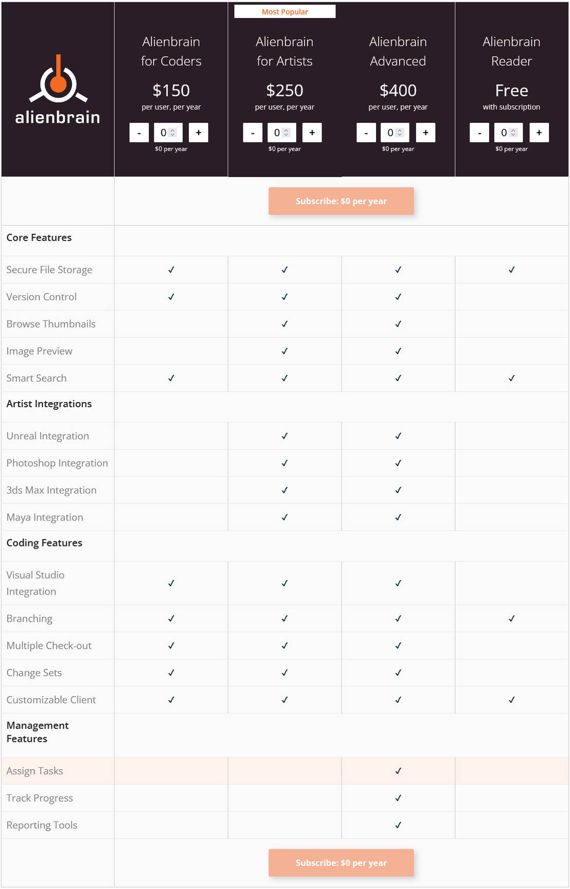
Task: Click the Most Popular badge
Action: (x=284, y=11)
